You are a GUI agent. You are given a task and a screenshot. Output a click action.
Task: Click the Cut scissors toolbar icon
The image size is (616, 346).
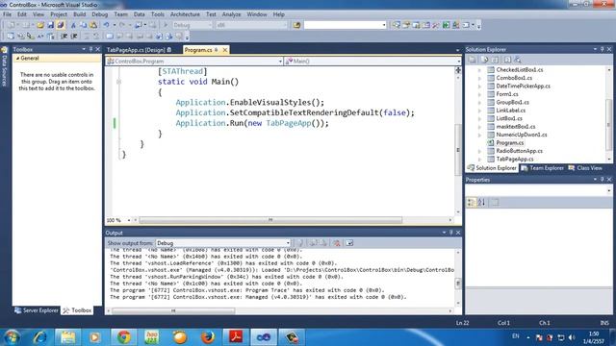[73, 25]
